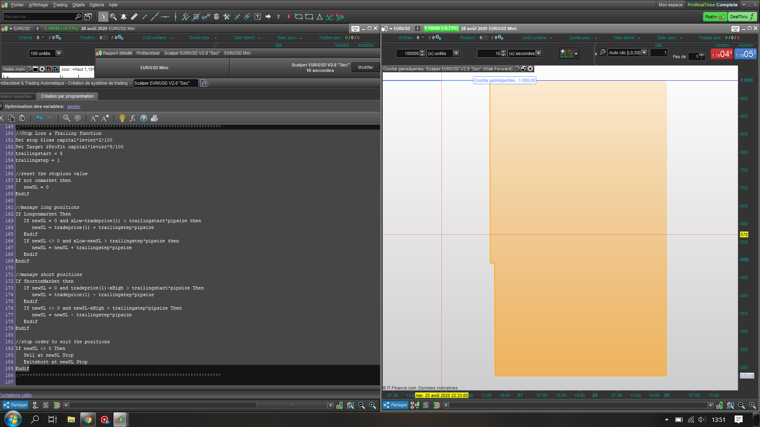Increase editor font size

point(105,118)
